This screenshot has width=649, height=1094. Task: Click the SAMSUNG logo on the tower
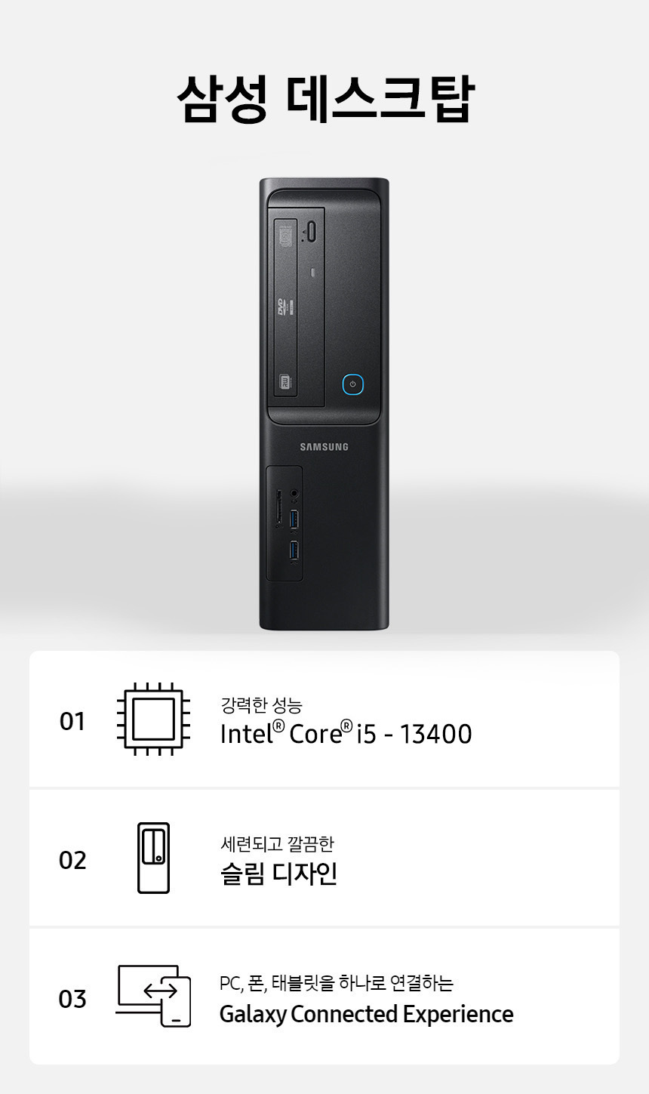click(x=324, y=447)
